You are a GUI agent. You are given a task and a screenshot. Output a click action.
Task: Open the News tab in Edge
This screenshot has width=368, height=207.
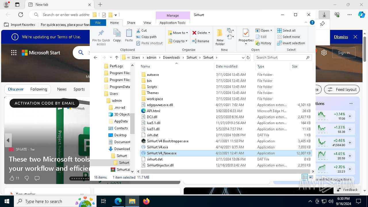coord(62,89)
